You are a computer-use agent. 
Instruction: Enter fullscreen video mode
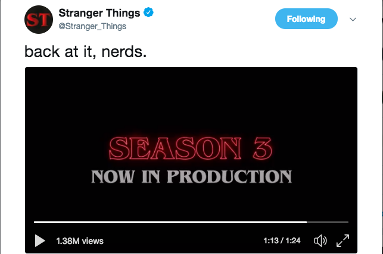[342, 240]
